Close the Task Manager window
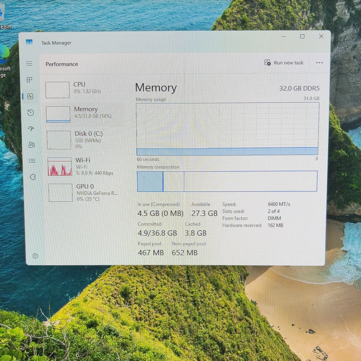361x361 pixels. tap(321, 36)
